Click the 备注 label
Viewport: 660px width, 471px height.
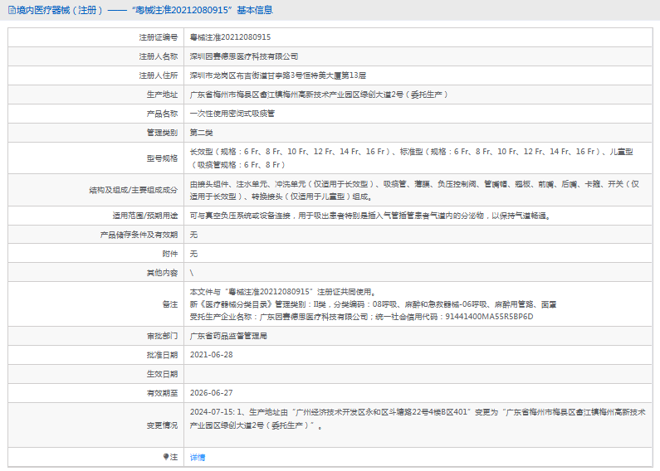(170, 304)
